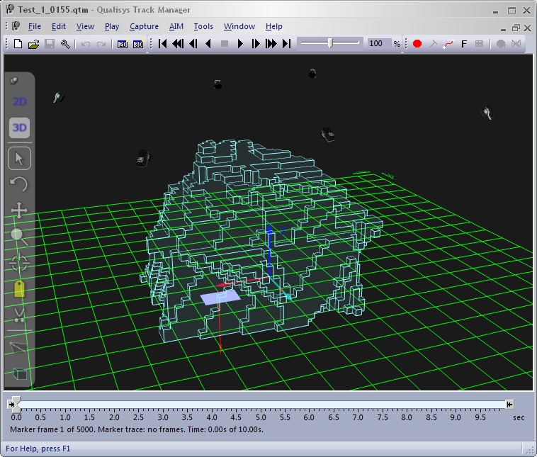Viewport: 537px width, 457px height.
Task: Switch to the 2D view mode
Action: click(19, 101)
